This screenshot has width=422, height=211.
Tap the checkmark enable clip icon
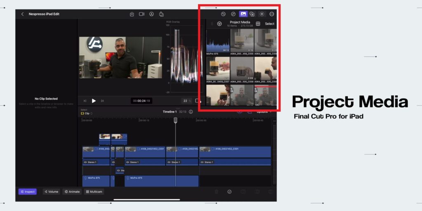(230, 192)
